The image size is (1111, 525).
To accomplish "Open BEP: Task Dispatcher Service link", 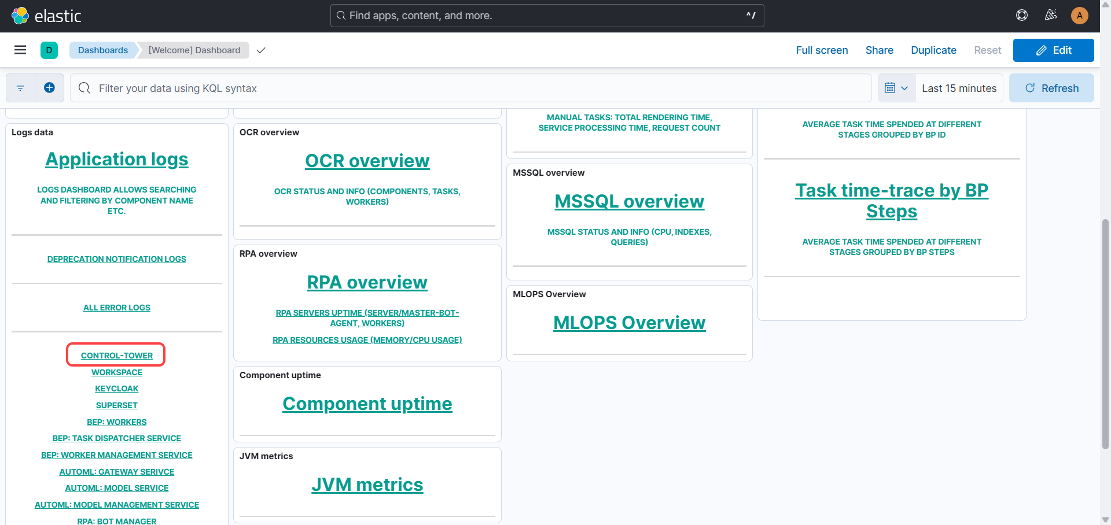I will (117, 438).
